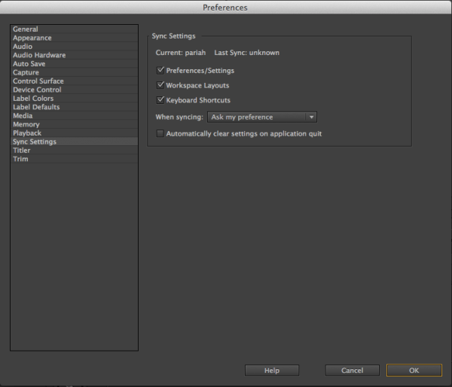Open Label Colors preferences
Viewport: 452px width, 387px height.
74,99
